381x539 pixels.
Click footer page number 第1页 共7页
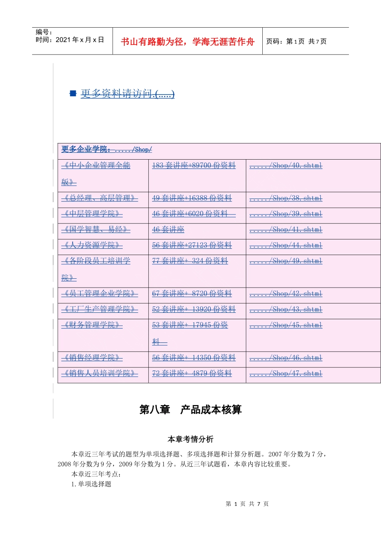(247, 504)
